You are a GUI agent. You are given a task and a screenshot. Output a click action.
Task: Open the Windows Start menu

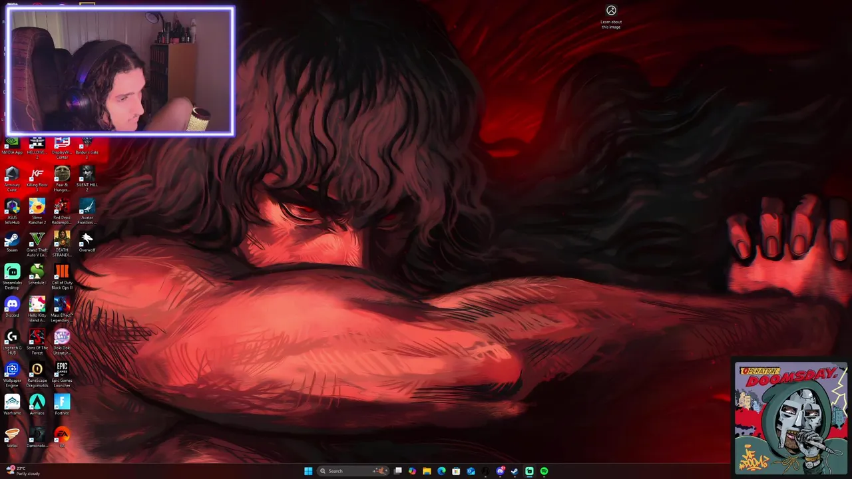[308, 471]
